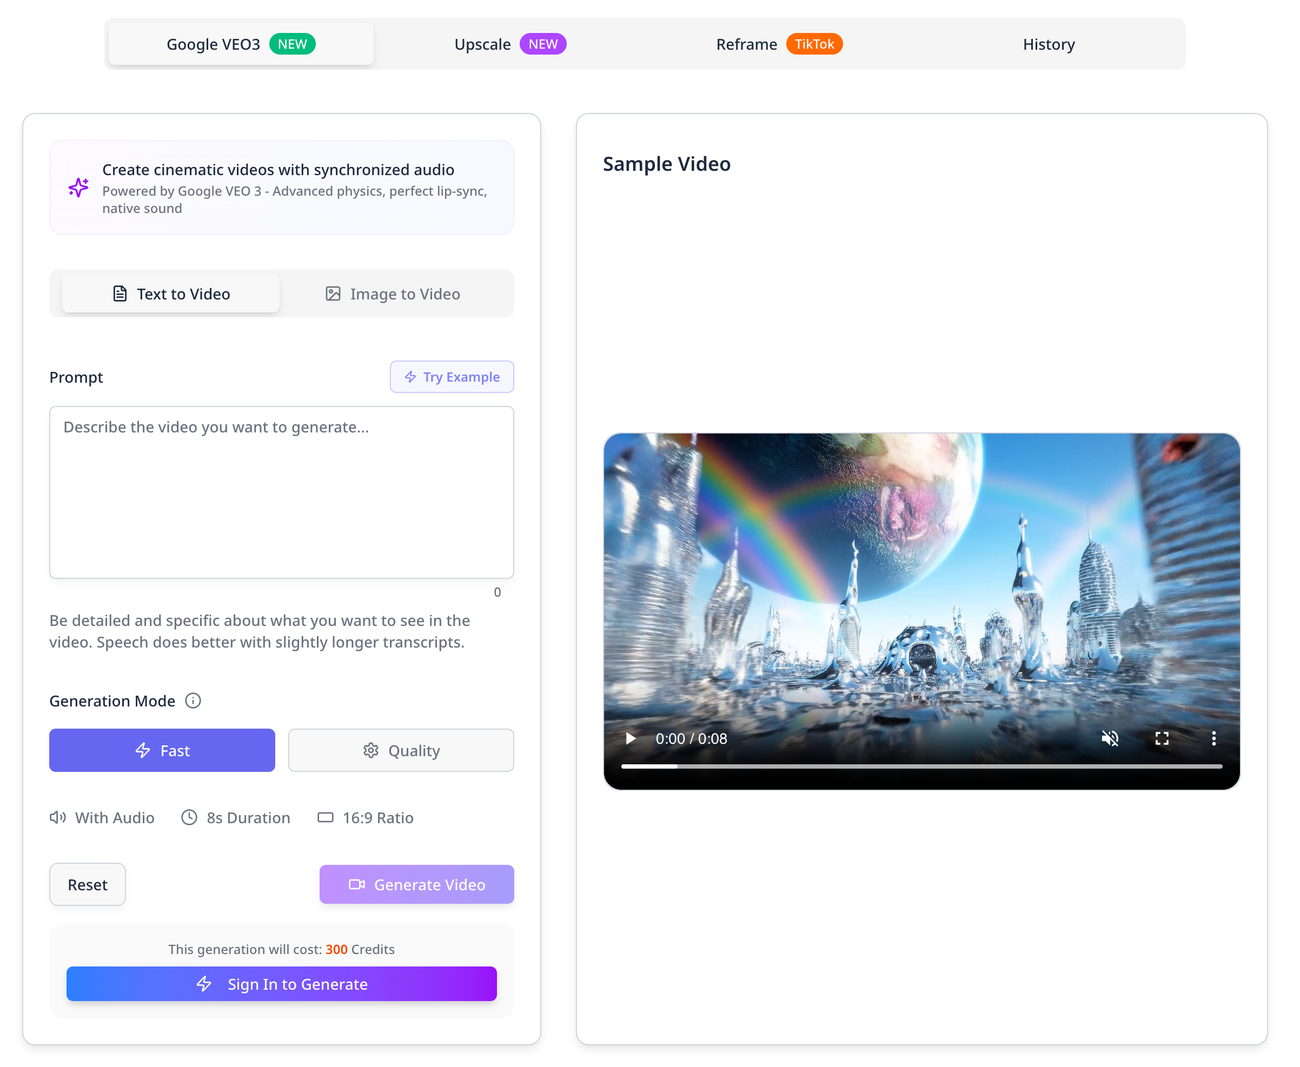Open the video's three-dot options menu
The image size is (1300, 1067).
coord(1213,738)
